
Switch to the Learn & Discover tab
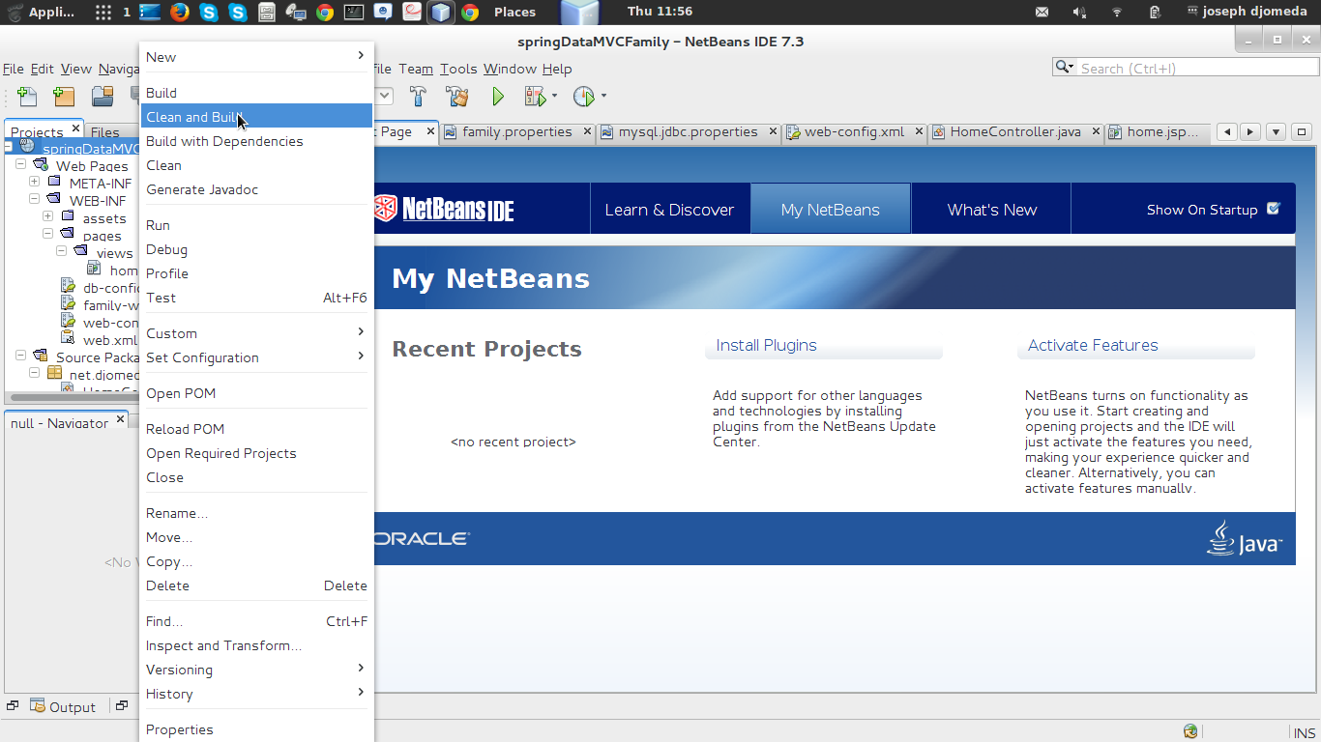(669, 209)
